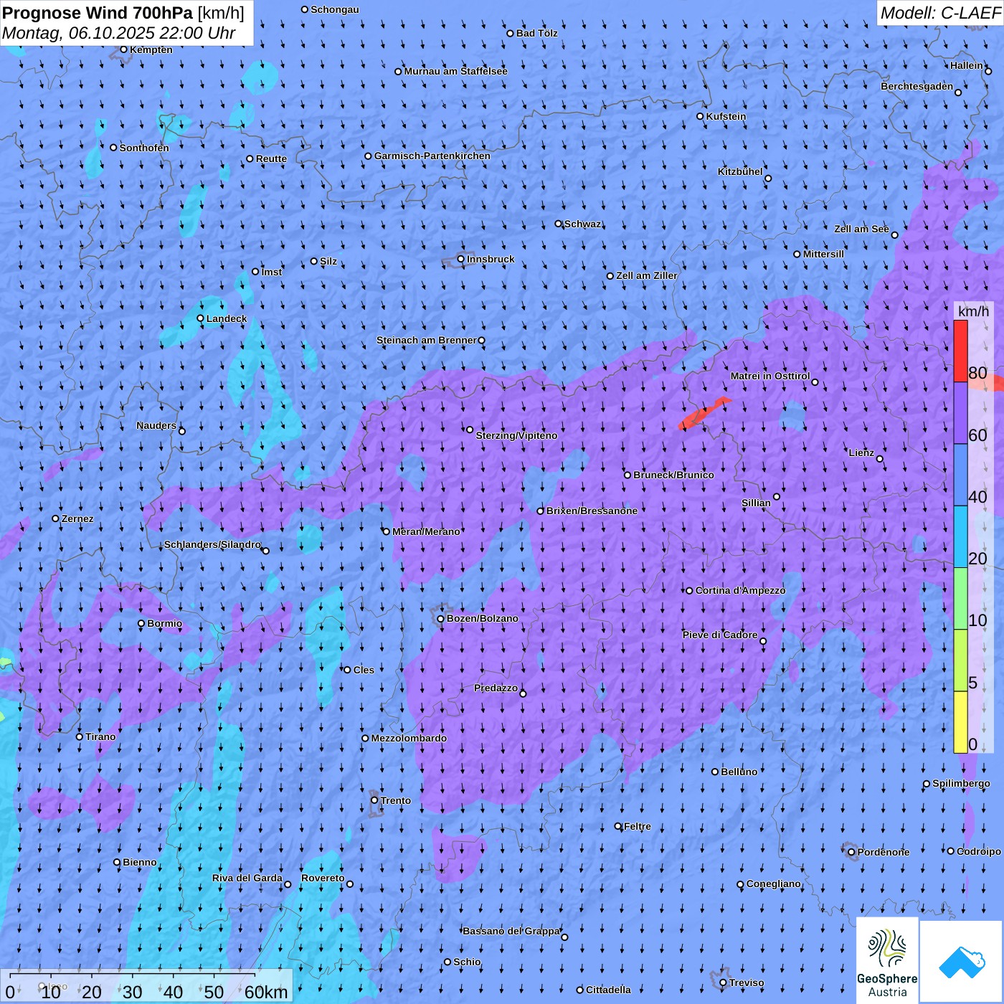Image resolution: width=1004 pixels, height=1004 pixels.
Task: Click the Schlanders/Silandro label
Action: click(212, 544)
